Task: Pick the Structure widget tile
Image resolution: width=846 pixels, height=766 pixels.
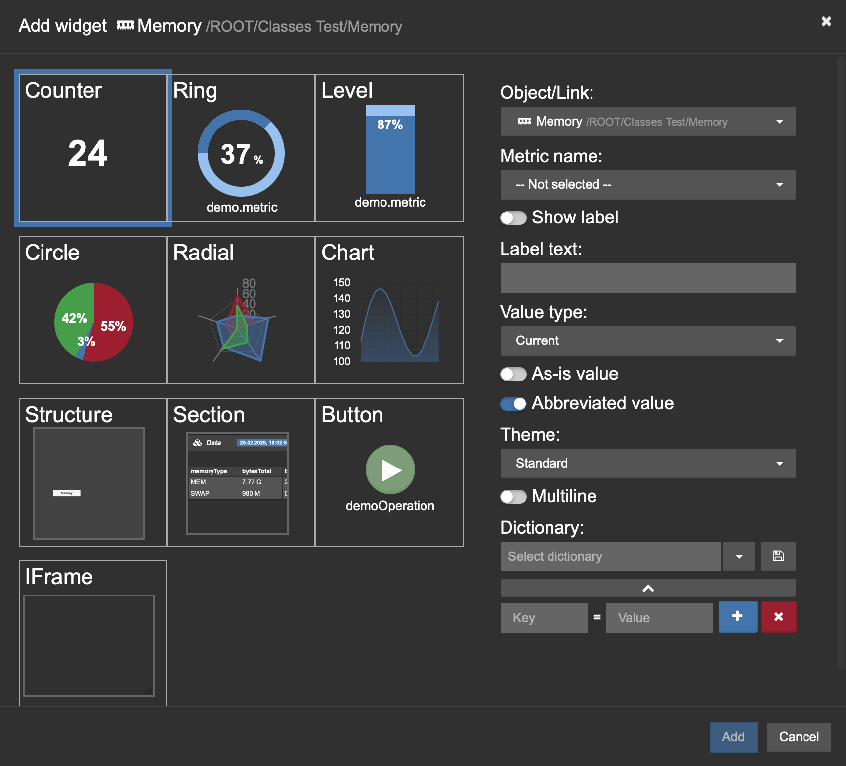Action: point(93,472)
